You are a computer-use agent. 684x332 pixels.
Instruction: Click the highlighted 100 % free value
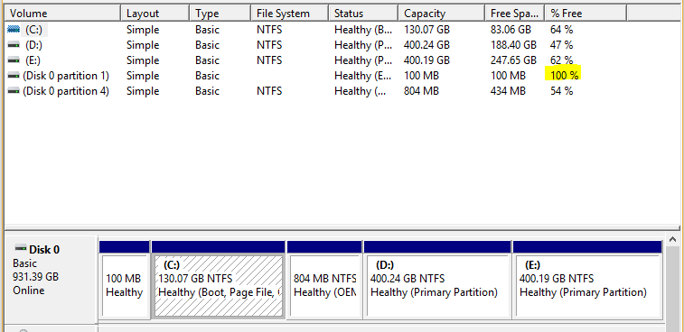click(564, 76)
